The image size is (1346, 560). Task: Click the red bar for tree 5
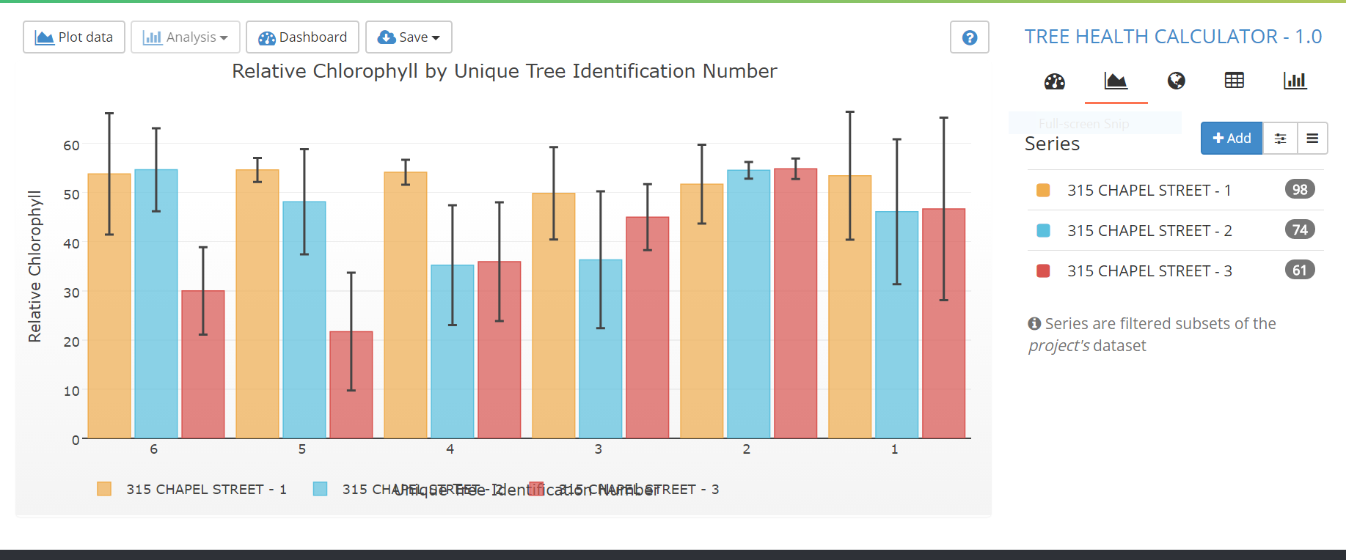click(x=351, y=385)
